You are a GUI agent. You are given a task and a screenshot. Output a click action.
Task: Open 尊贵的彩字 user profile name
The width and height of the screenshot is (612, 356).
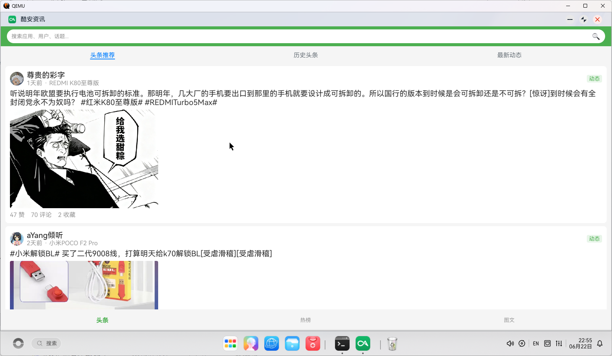(46, 75)
